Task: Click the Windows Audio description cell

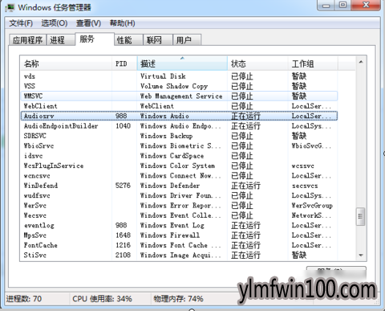Action: [164, 116]
